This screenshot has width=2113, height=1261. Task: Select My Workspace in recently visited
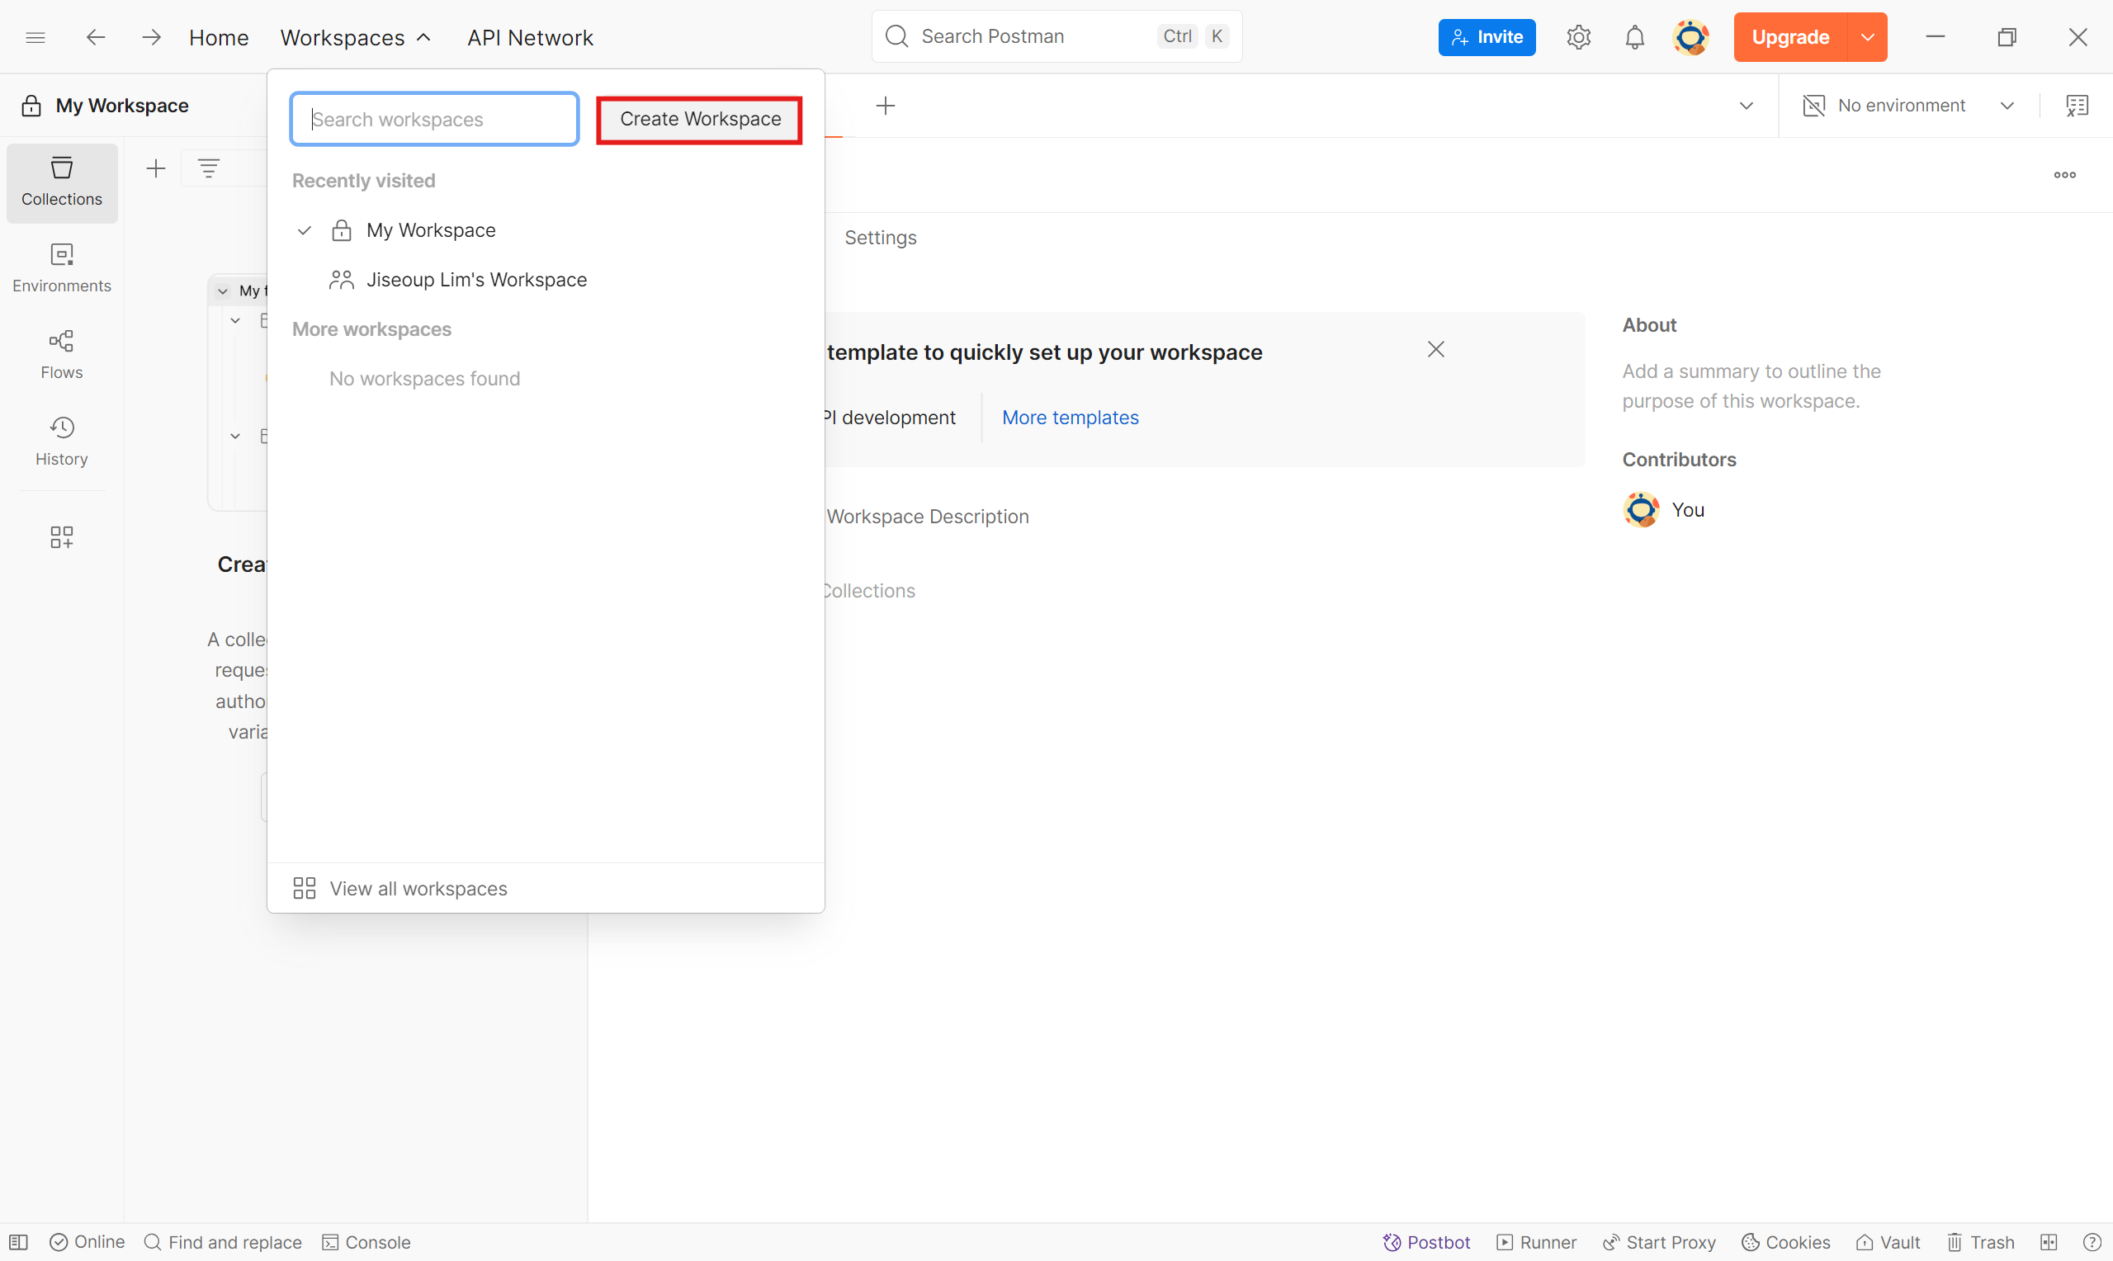(545, 230)
